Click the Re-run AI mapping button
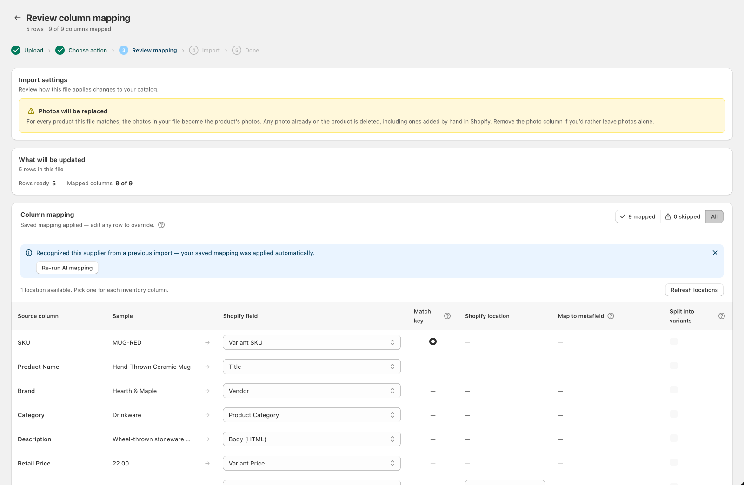The image size is (744, 485). click(x=67, y=268)
